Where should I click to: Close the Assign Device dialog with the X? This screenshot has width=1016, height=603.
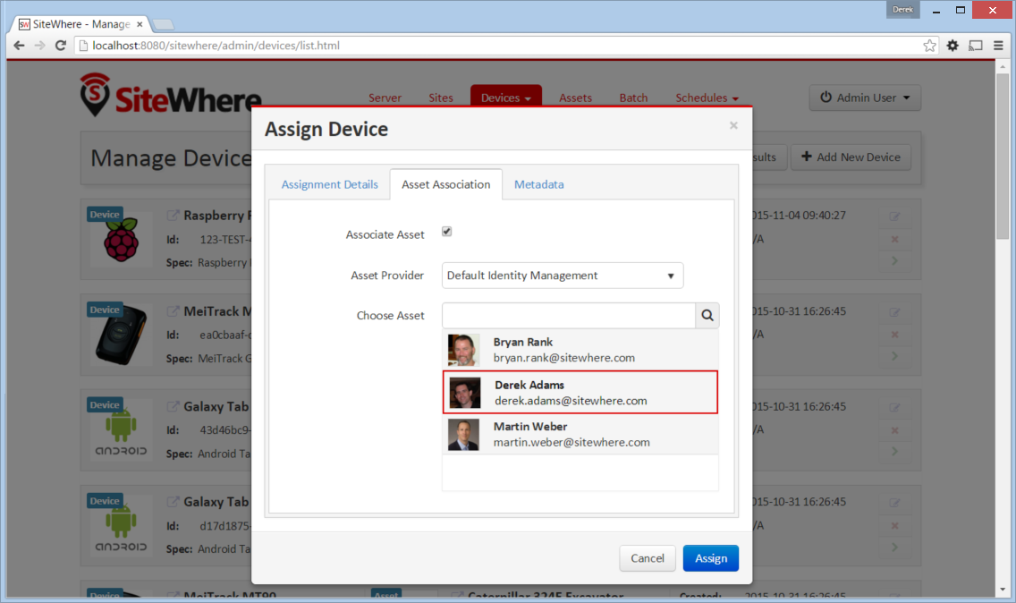tap(733, 125)
